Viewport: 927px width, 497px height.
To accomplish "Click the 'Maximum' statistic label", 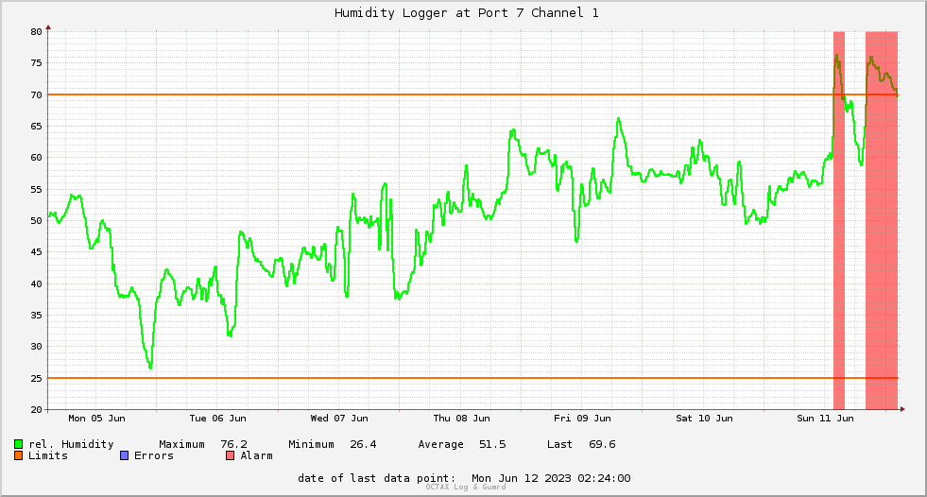I will click(181, 444).
